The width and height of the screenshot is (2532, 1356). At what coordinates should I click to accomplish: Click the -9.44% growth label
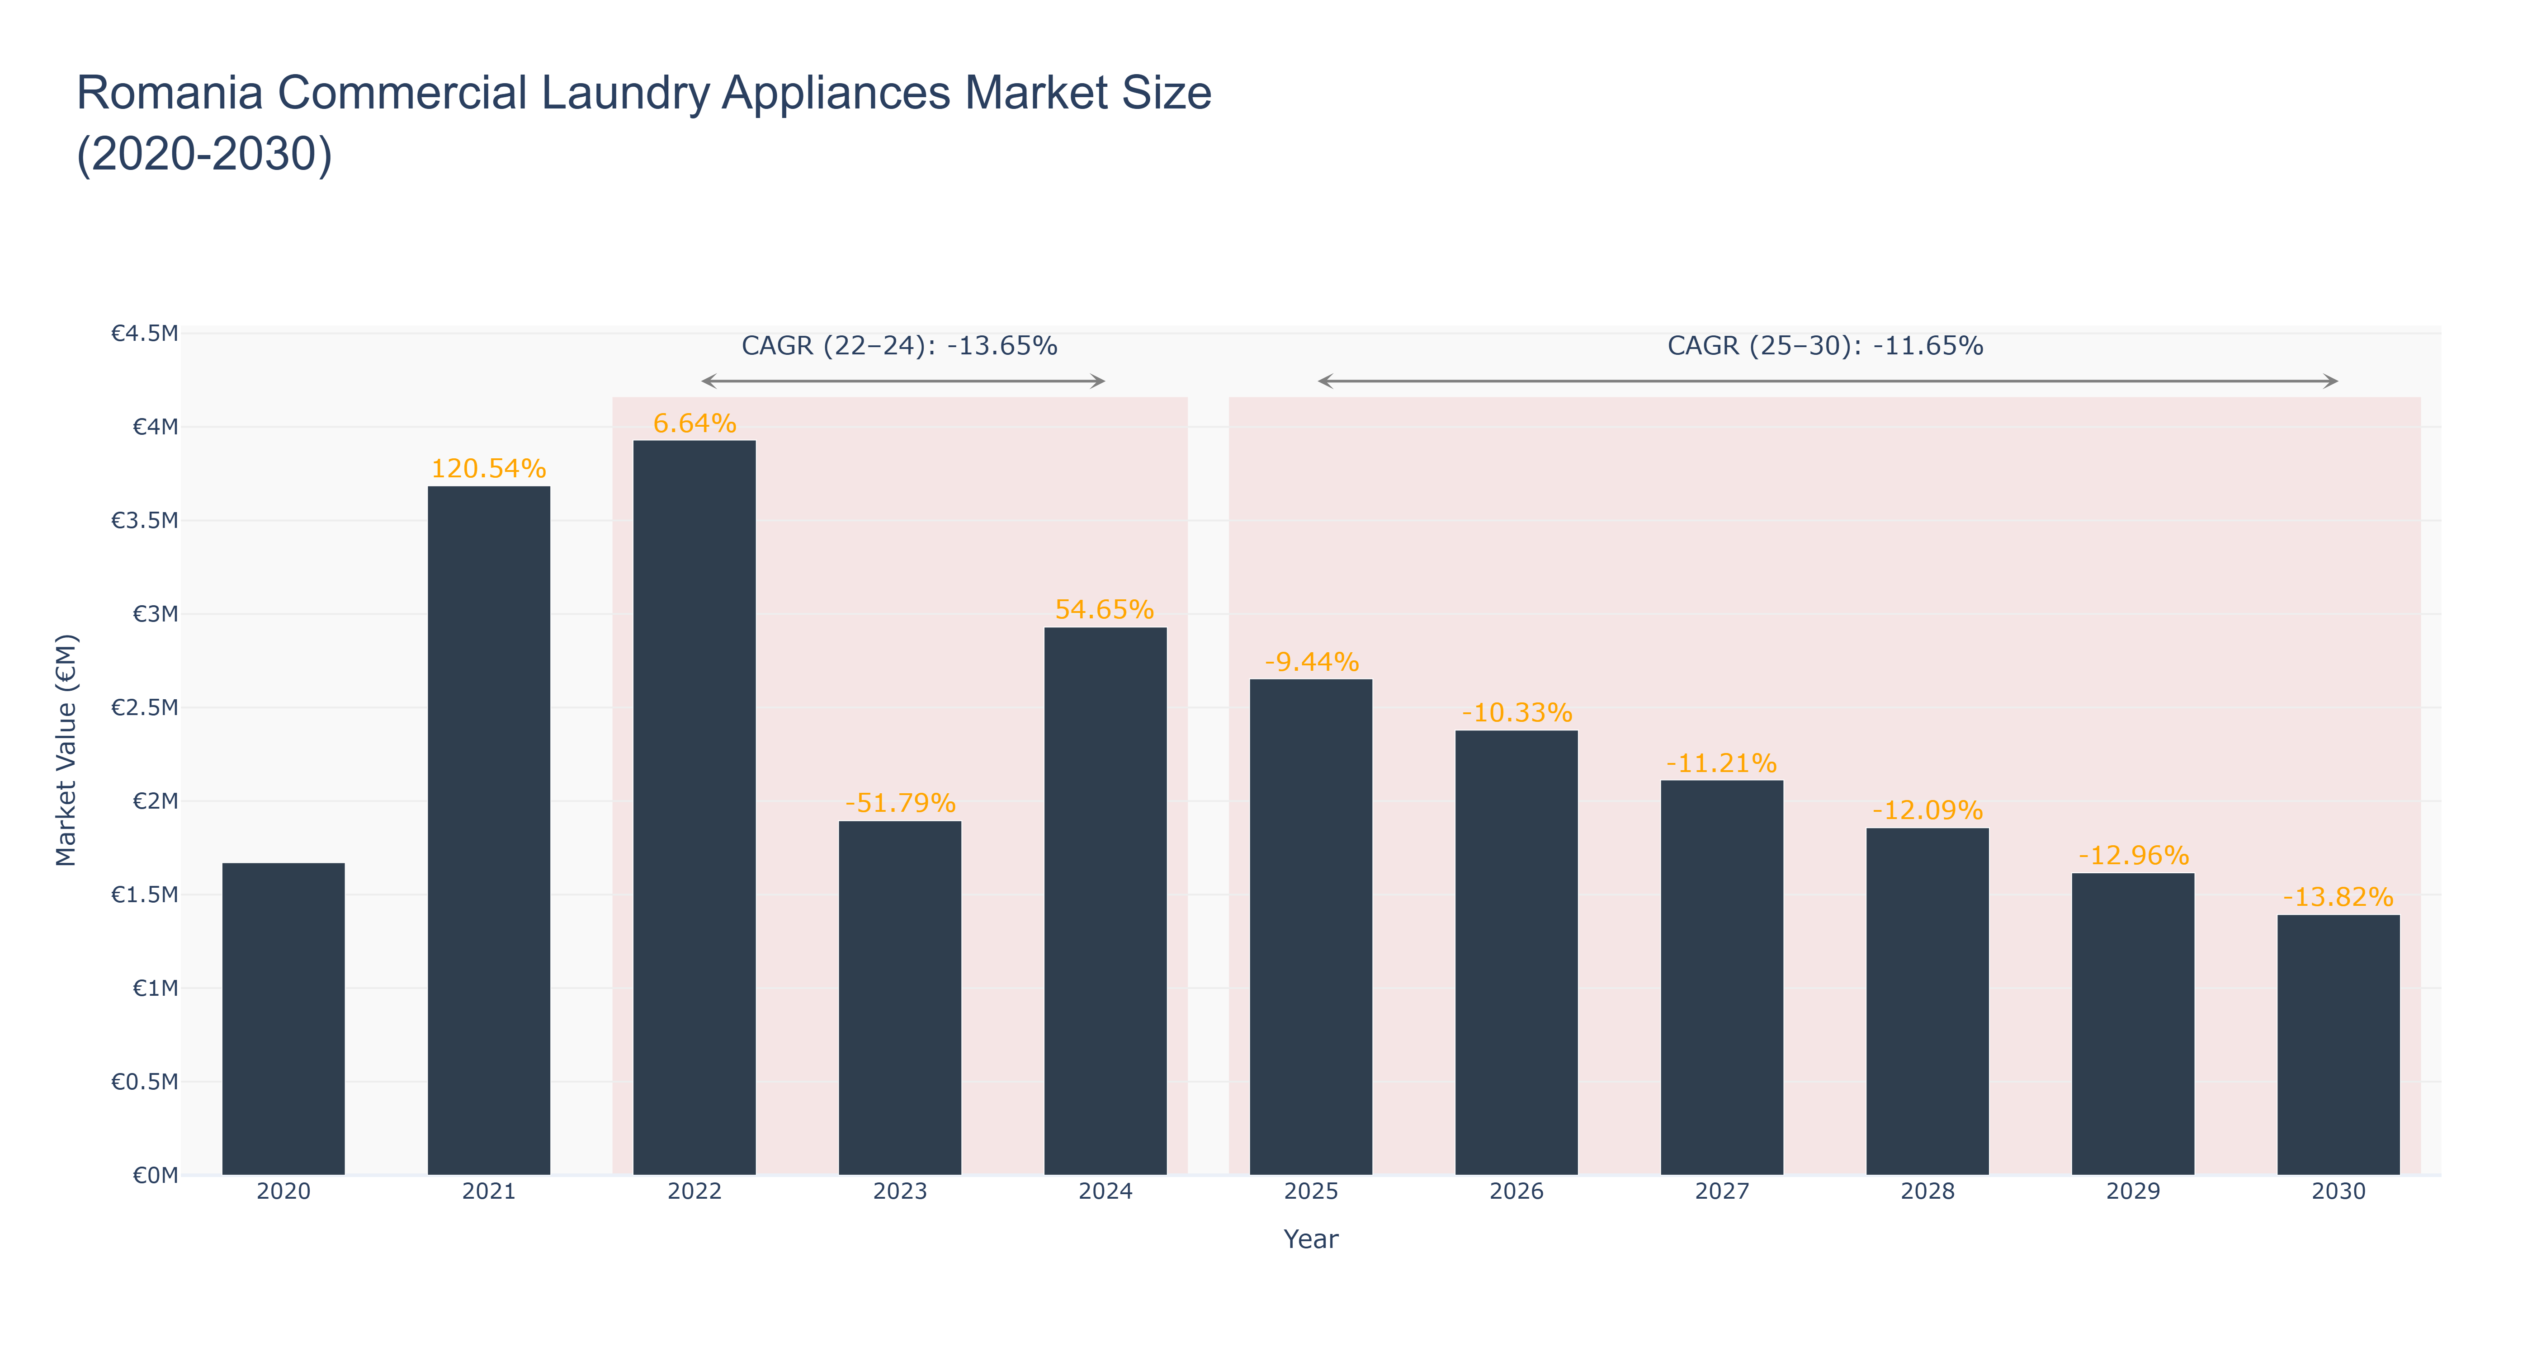pos(1311,661)
